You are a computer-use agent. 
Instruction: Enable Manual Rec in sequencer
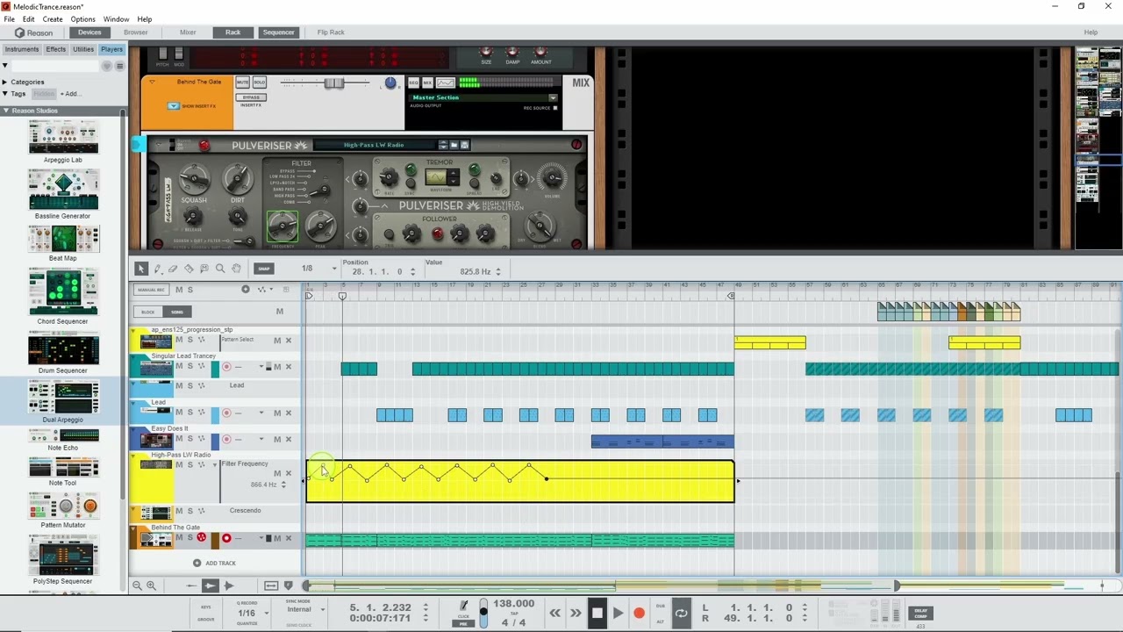coord(151,290)
